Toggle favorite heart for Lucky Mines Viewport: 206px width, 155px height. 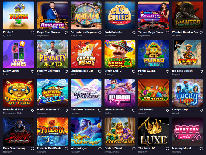click(x=32, y=72)
